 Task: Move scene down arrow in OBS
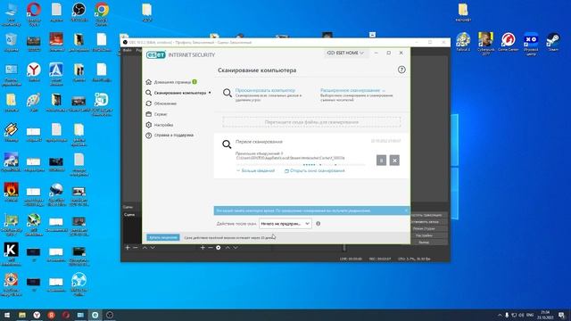[153, 248]
